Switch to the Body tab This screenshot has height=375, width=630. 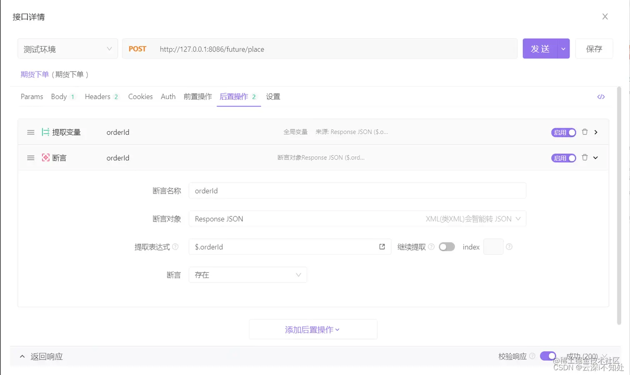coord(63,97)
